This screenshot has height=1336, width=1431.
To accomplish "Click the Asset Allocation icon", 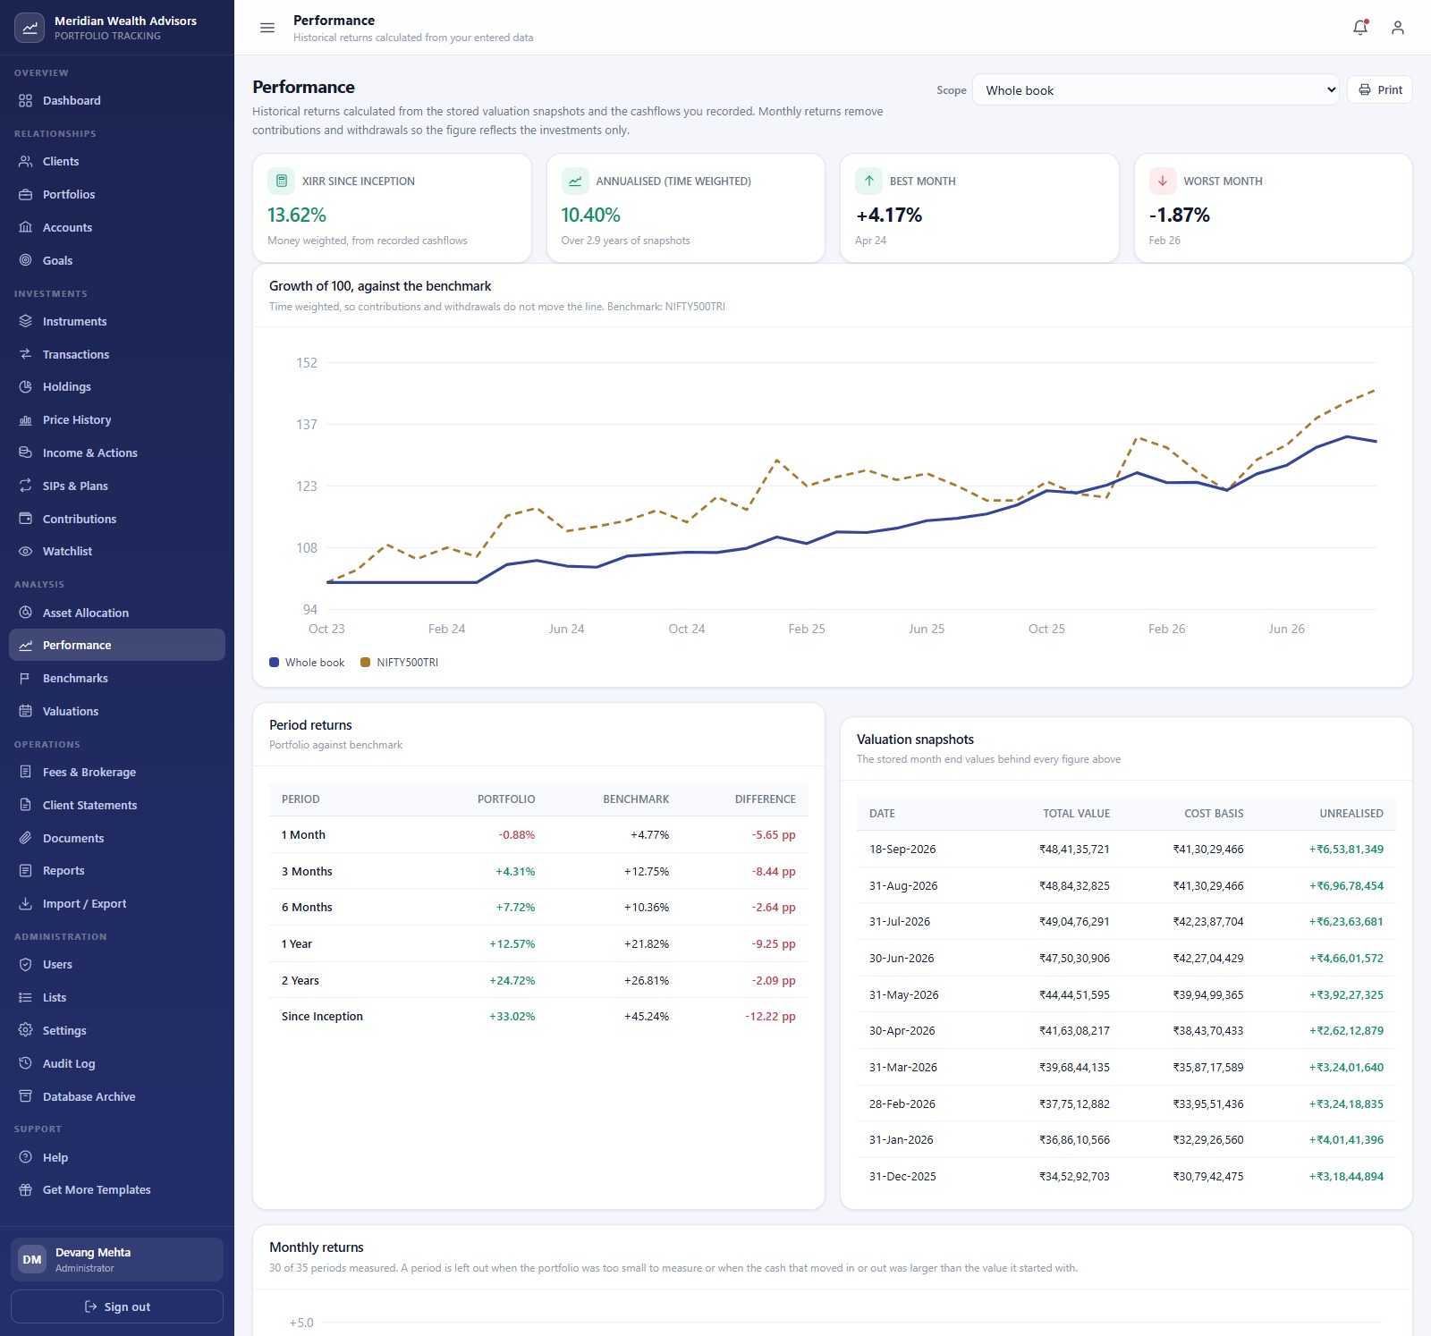I will click(25, 613).
